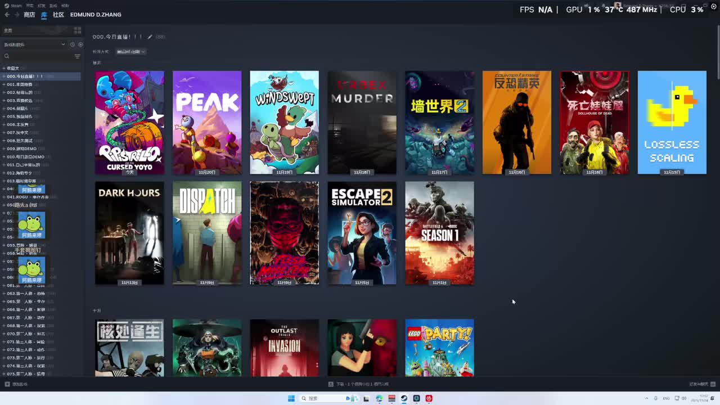Open the Escape Simulator 2 cover
The image size is (720, 405).
pos(362,233)
